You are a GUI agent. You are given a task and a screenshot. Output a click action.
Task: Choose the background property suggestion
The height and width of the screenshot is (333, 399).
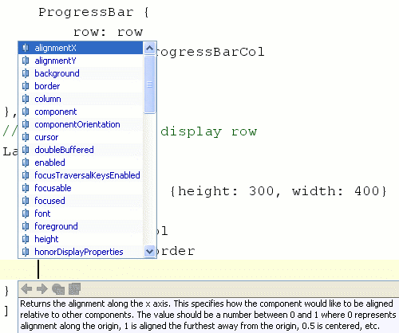coord(81,73)
